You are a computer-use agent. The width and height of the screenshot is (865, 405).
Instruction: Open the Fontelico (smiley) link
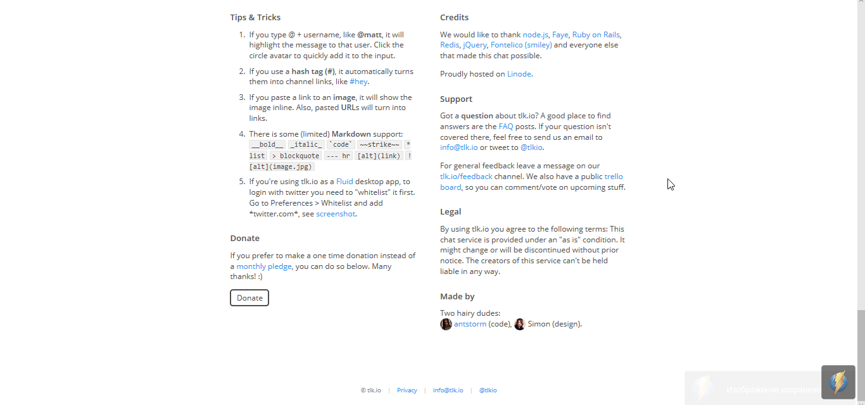(521, 45)
